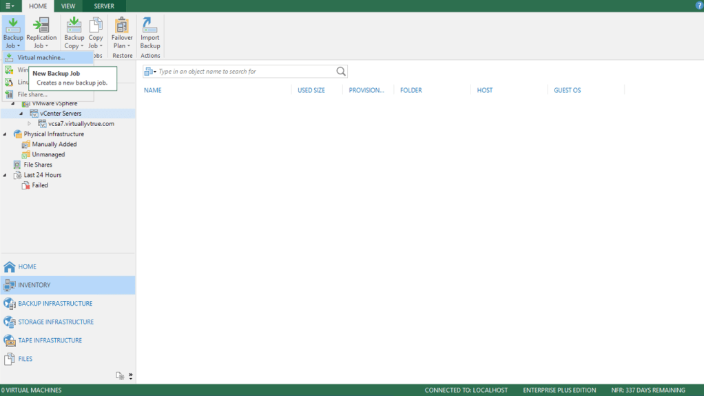704x396 pixels.
Task: Go to Backup Infrastructure view
Action: click(x=55, y=304)
